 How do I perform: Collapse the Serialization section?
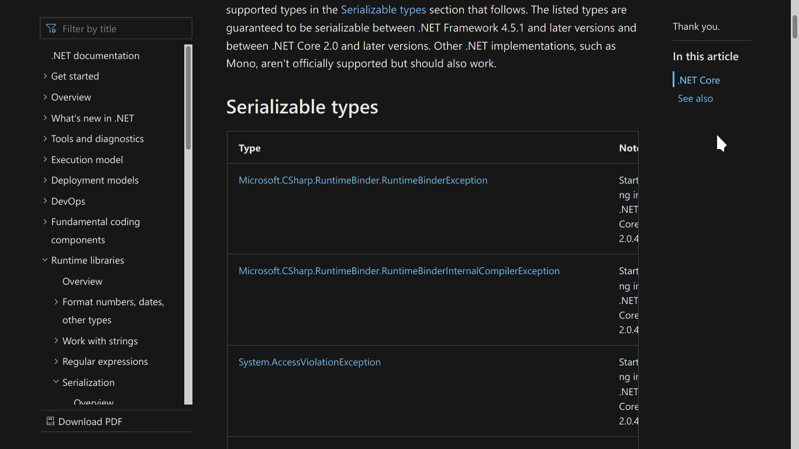(56, 382)
